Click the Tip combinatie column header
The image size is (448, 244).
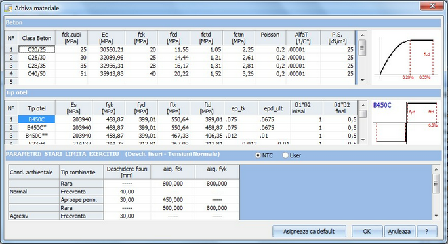click(x=81, y=172)
